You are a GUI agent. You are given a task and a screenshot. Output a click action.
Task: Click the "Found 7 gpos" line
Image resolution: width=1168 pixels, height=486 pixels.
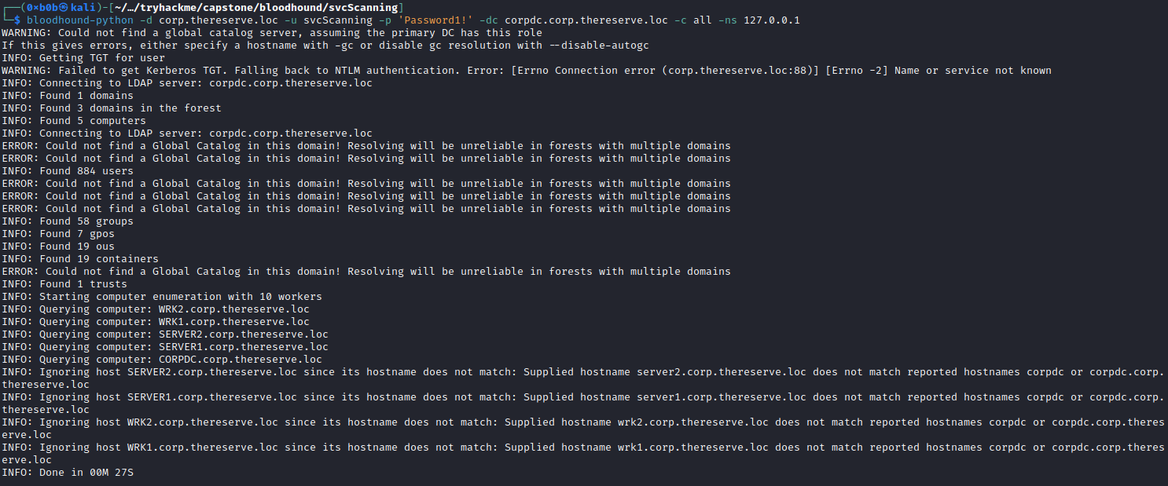pyautogui.click(x=58, y=234)
